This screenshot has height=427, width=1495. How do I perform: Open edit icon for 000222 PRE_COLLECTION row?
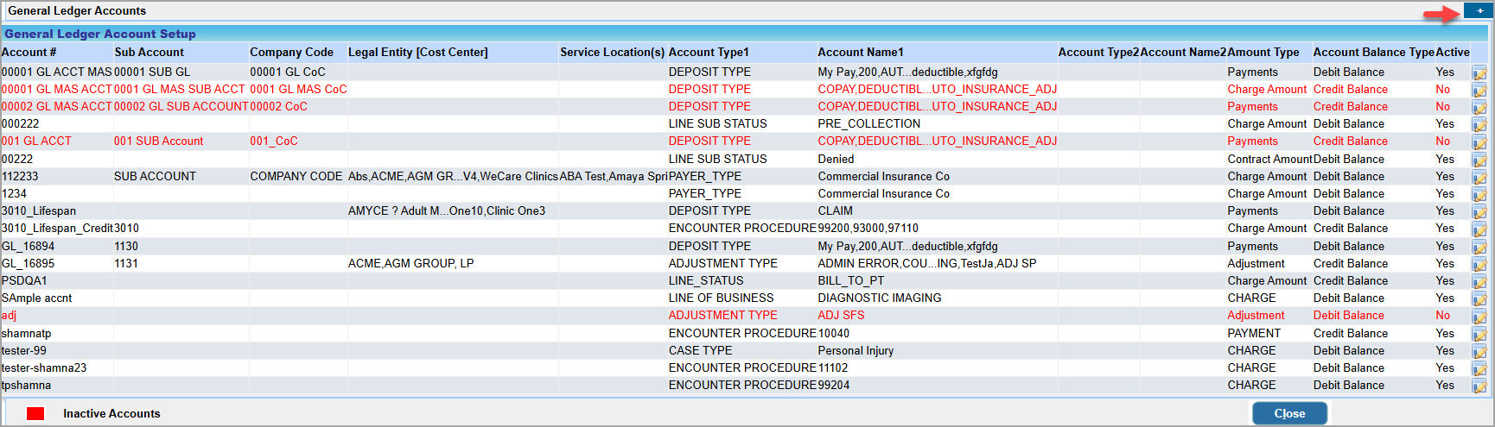pyautogui.click(x=1479, y=125)
